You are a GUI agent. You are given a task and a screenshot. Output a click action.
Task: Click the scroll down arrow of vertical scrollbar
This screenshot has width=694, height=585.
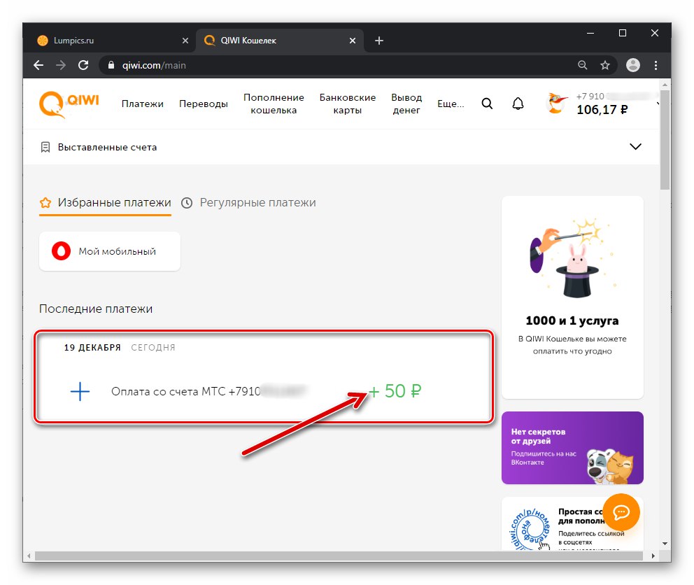point(665,544)
